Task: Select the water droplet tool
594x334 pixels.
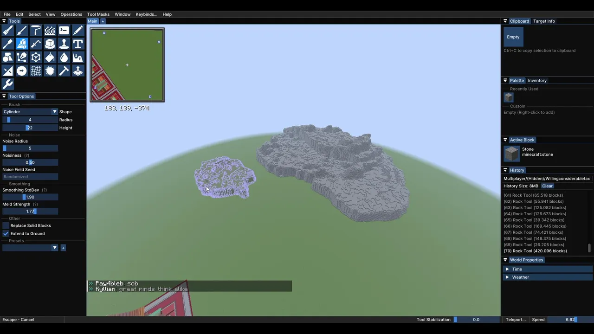Action: [64, 58]
